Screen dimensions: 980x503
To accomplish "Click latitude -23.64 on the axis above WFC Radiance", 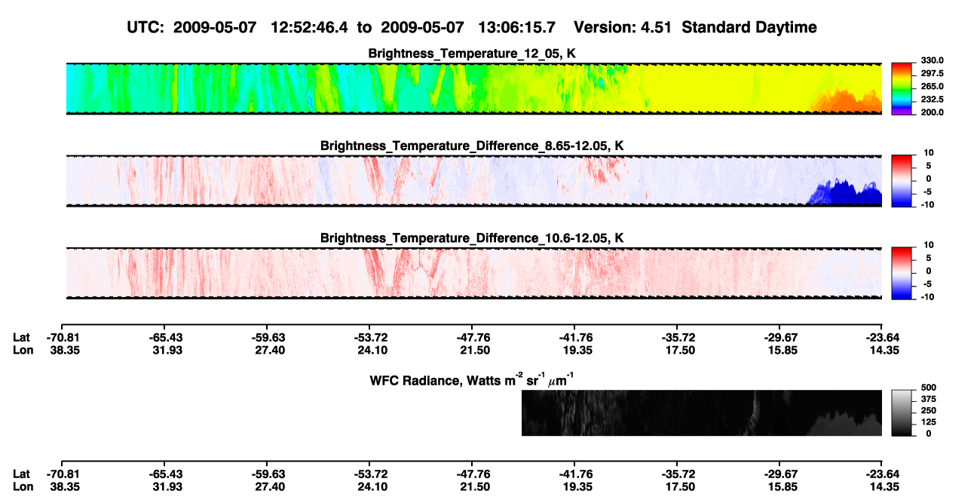I will (883, 337).
